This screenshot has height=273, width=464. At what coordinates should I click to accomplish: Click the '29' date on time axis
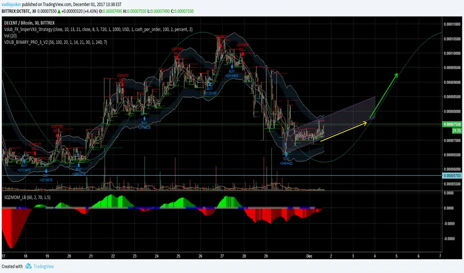(x=266, y=256)
